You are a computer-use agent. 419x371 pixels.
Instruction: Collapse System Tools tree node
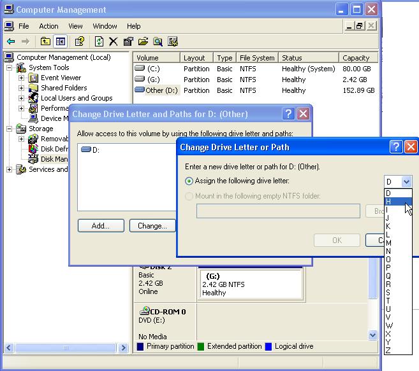point(9,67)
